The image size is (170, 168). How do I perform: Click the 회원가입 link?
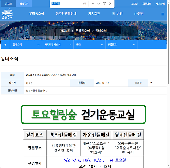(147, 4)
